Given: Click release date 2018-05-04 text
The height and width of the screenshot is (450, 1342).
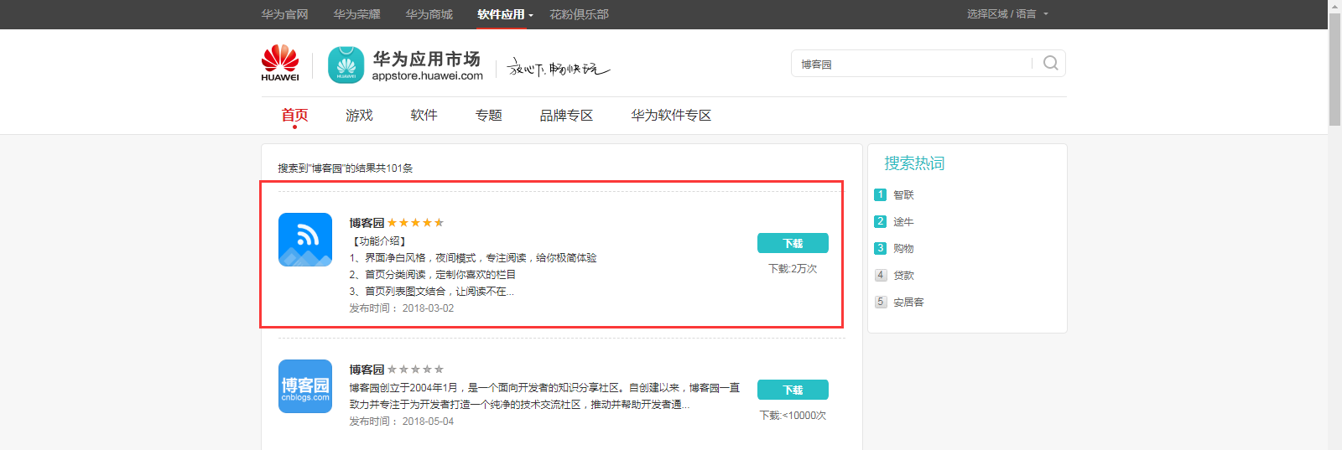Looking at the screenshot, I should [x=428, y=422].
